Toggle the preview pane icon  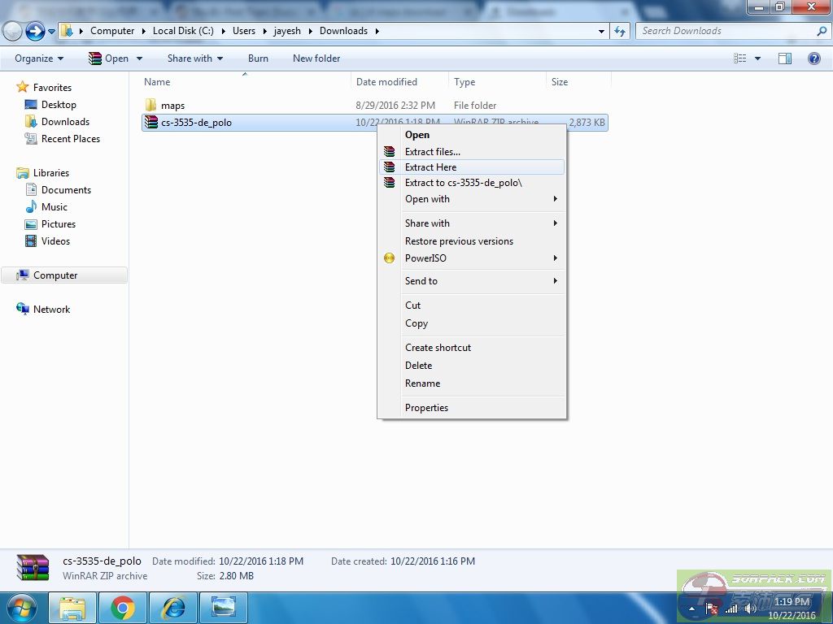coord(785,58)
